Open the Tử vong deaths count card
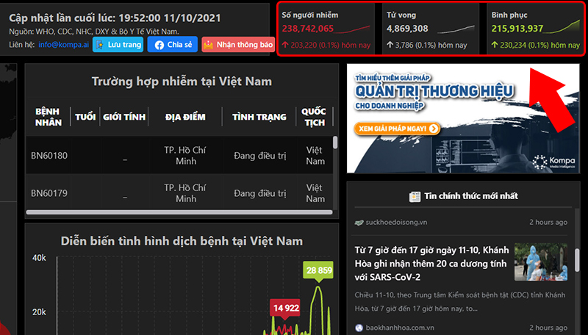Screen dimensions: 588x335 pyautogui.click(x=431, y=29)
